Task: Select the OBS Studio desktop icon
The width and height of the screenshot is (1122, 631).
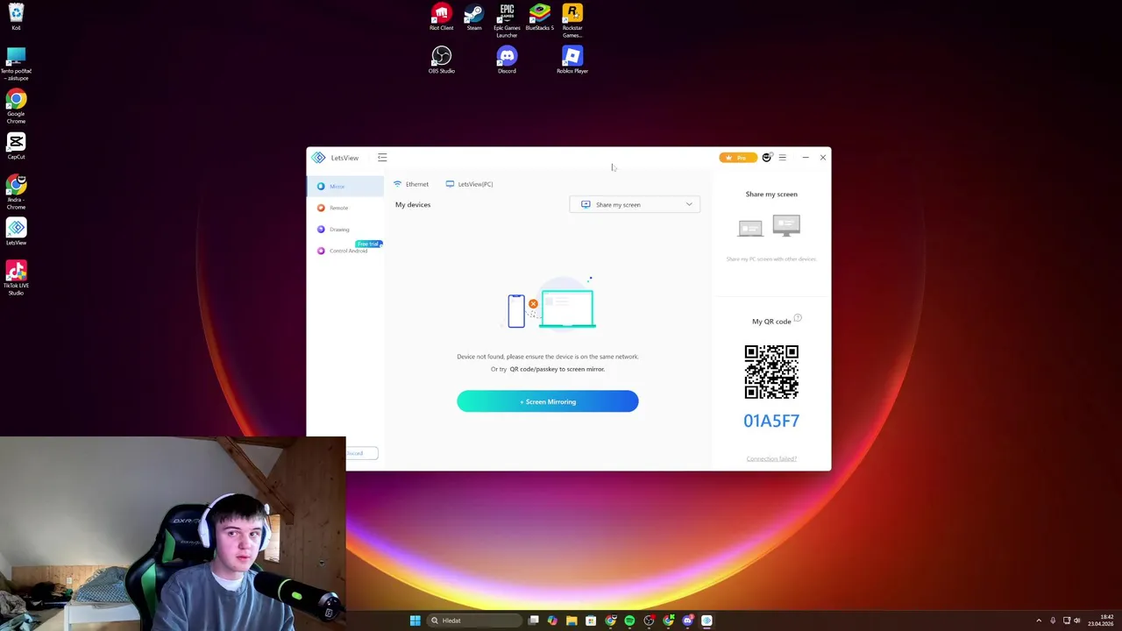Action: coord(441,60)
